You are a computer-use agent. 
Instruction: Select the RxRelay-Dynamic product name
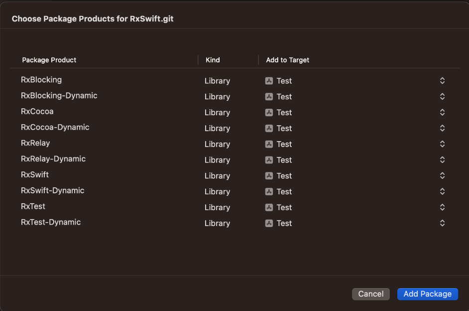pyautogui.click(x=53, y=159)
